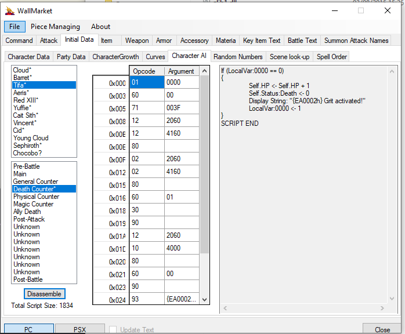This screenshot has width=405, height=334.
Task: Select Cid* in the character list
Action: 44,130
